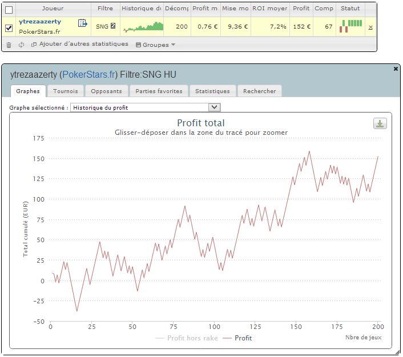Click the HU badge next to SNG filter
The image size is (403, 357).
coord(113,26)
